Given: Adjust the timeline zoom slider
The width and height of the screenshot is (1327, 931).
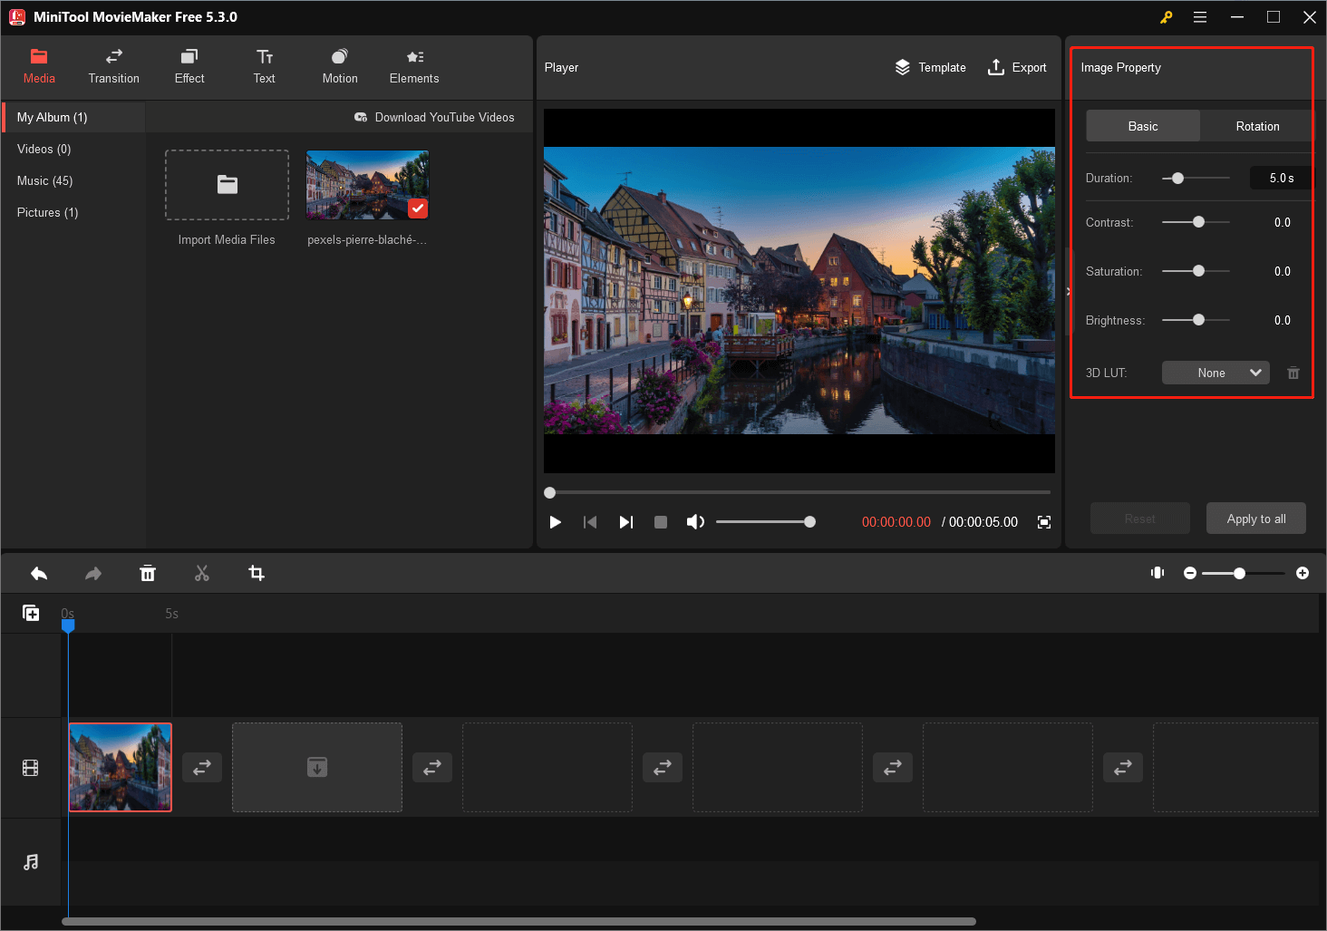Looking at the screenshot, I should pyautogui.click(x=1243, y=573).
